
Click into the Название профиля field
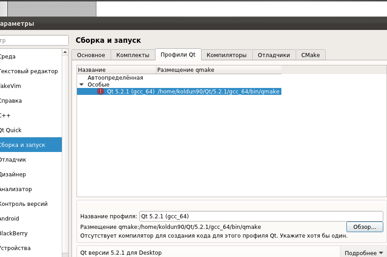click(x=261, y=216)
